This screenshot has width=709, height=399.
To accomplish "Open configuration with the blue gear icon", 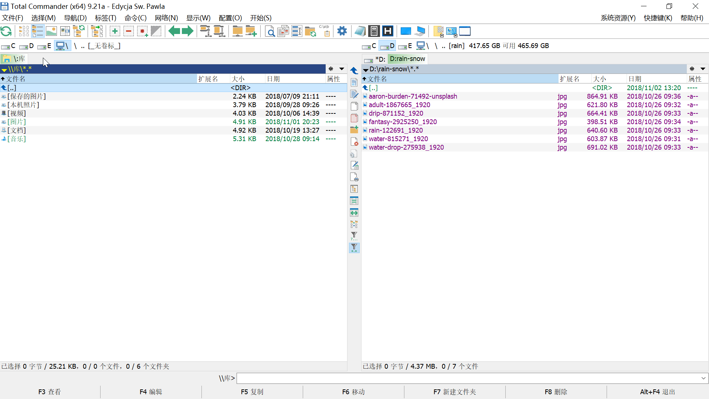I will click(x=342, y=31).
